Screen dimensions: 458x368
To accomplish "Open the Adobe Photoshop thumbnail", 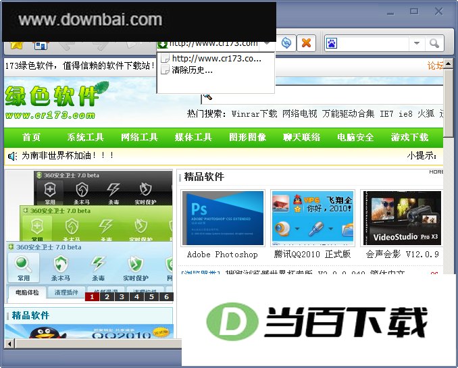I will tap(223, 218).
